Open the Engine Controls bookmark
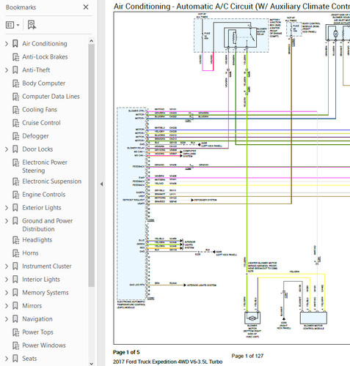Screen dimensions: 350x366 [x=44, y=195]
